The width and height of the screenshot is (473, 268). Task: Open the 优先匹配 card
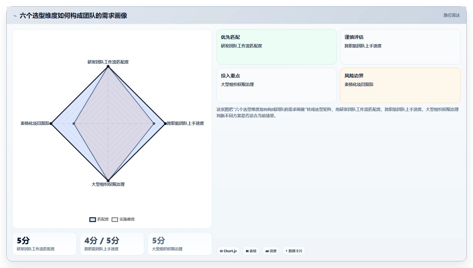pyautogui.click(x=277, y=47)
